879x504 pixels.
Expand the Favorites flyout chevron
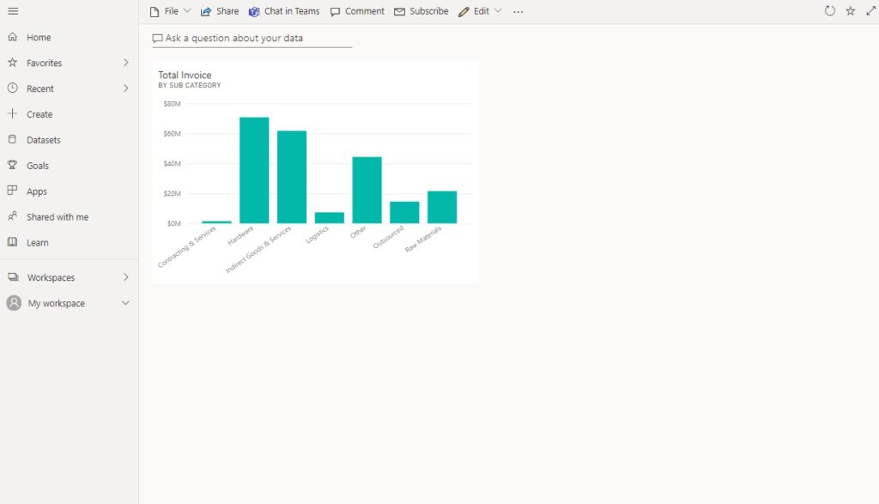(126, 62)
